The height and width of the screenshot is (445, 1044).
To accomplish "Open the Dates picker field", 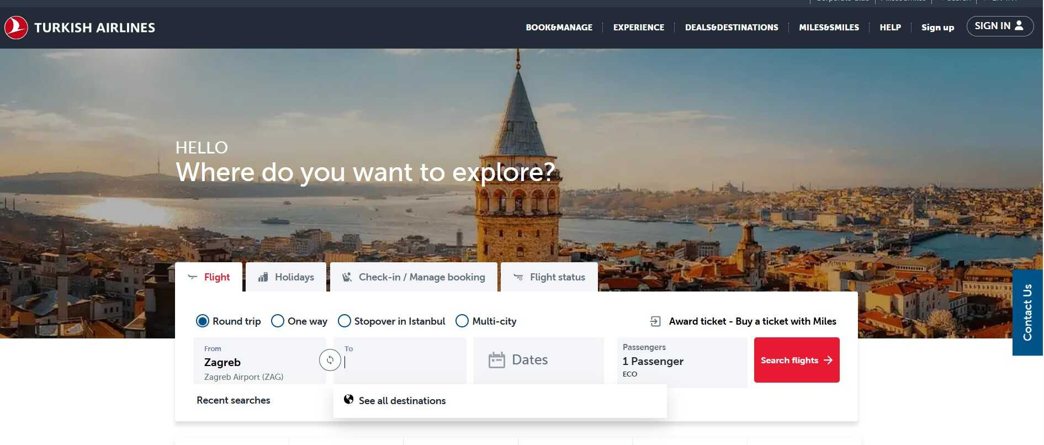I will pos(539,361).
